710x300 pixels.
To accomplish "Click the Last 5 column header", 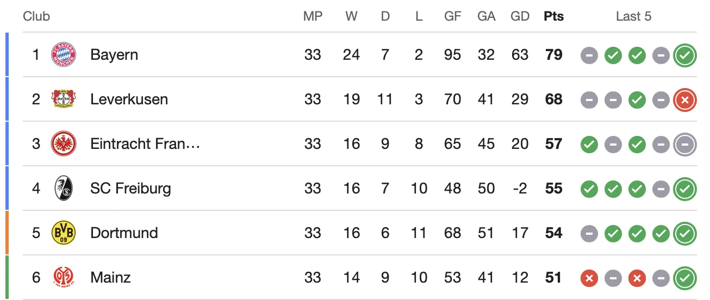I will (x=633, y=16).
